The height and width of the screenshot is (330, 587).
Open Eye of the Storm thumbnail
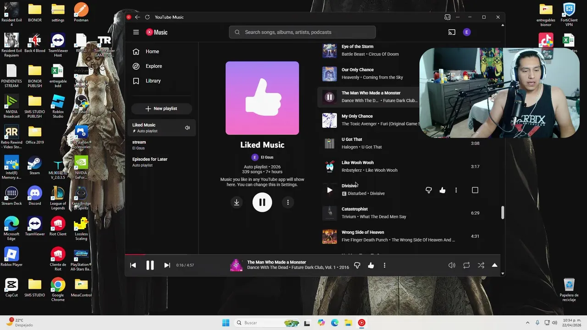pyautogui.click(x=329, y=50)
